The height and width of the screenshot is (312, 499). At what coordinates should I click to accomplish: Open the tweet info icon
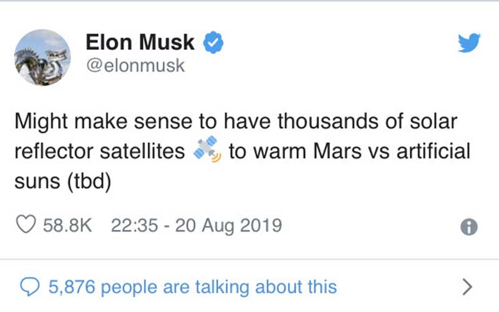point(469,227)
